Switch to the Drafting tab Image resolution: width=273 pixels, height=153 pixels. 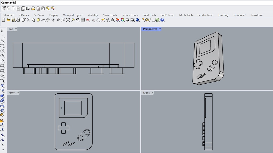pyautogui.click(x=223, y=15)
